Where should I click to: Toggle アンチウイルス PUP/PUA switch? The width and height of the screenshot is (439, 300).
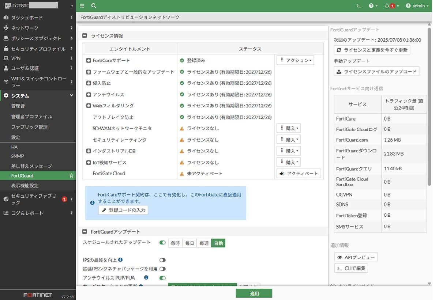coord(162,278)
